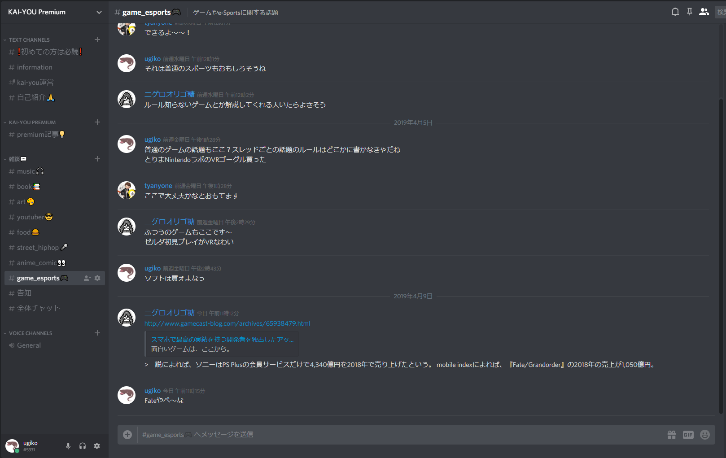This screenshot has width=726, height=458.
Task: Send a Nitro gift icon
Action: pyautogui.click(x=672, y=435)
